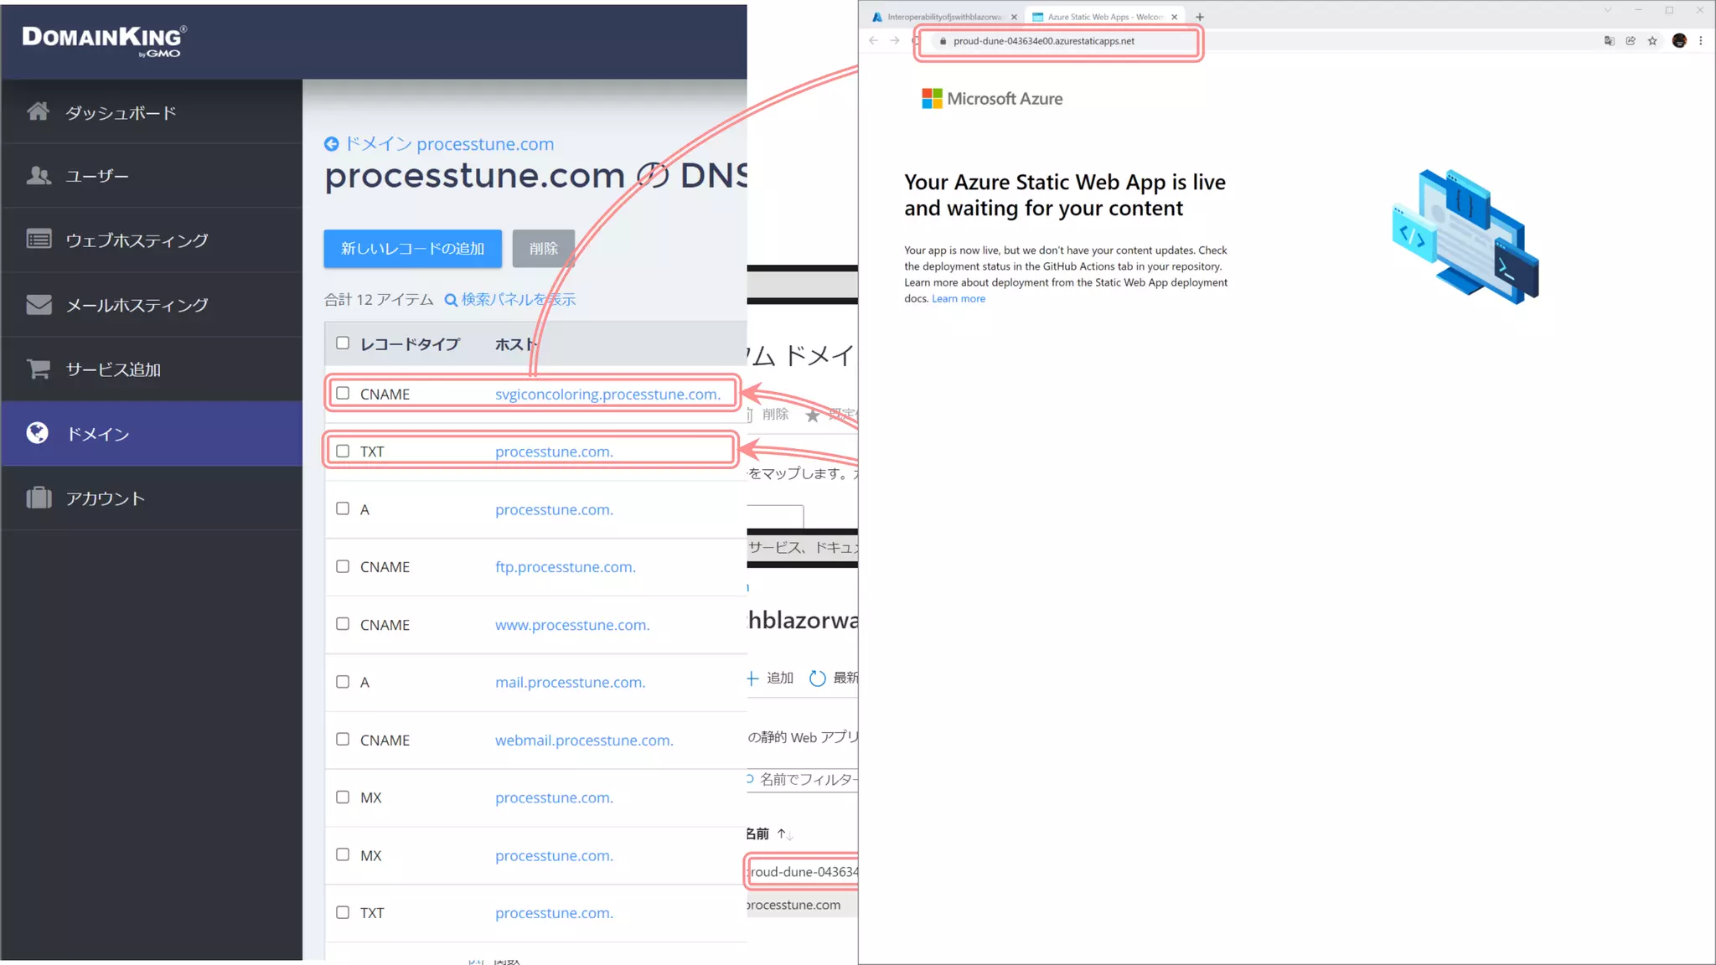Click the share page icon in browser toolbar
The image size is (1716, 965).
1631,41
